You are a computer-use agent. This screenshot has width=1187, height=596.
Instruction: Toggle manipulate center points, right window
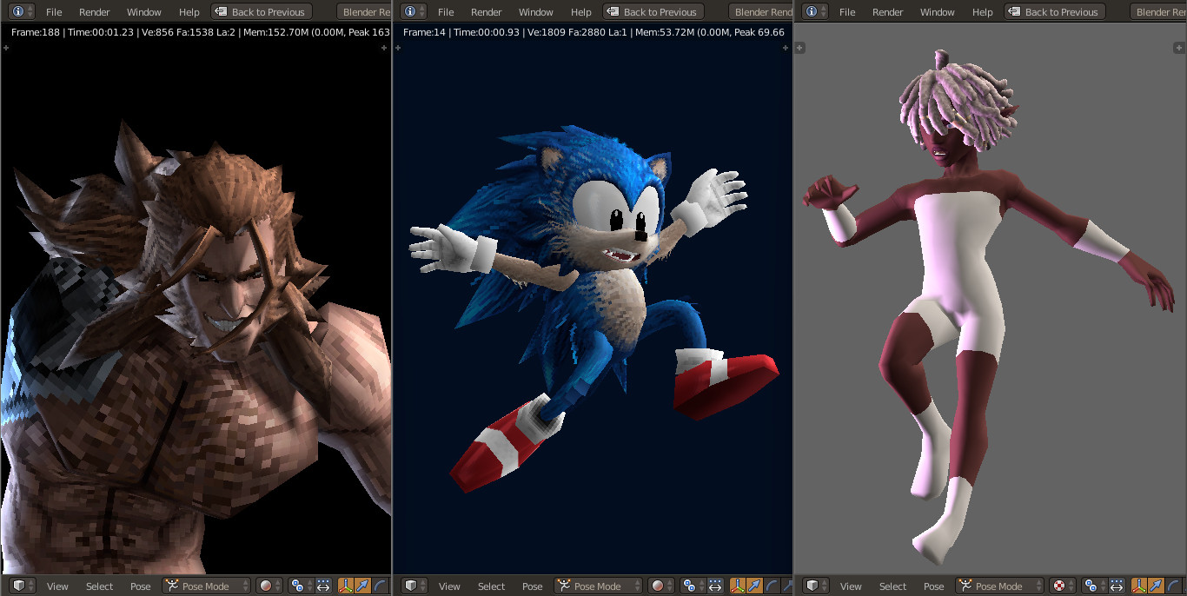tap(1116, 586)
